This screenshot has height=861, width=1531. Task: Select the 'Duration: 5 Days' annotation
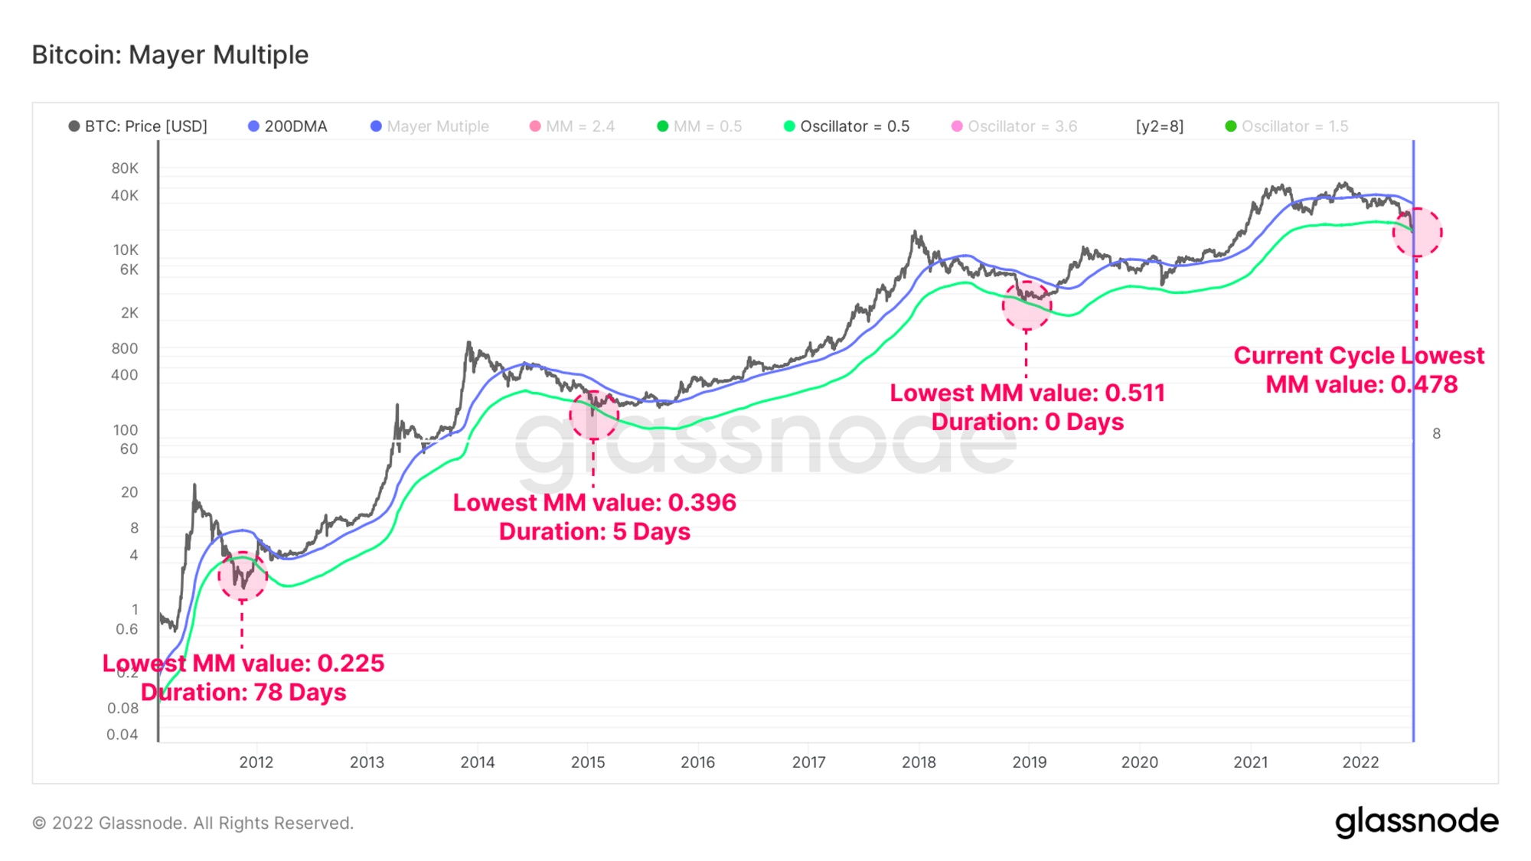[x=595, y=531]
